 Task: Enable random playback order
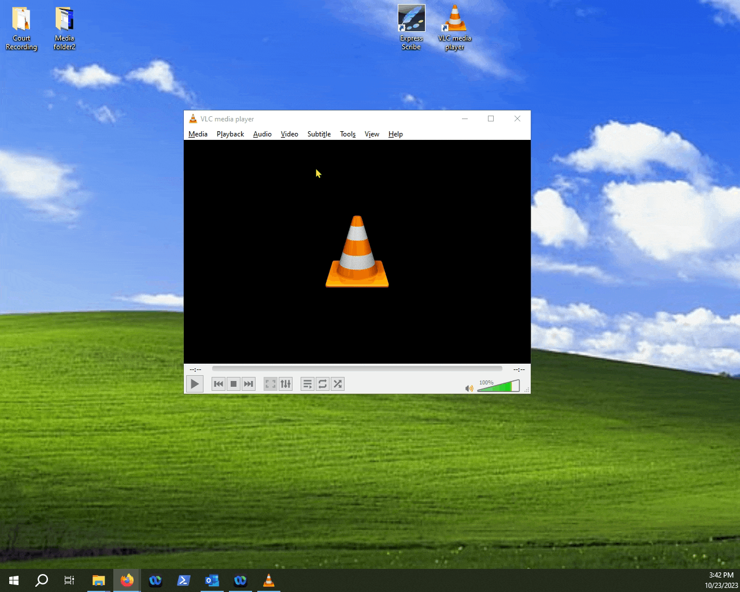[338, 383]
